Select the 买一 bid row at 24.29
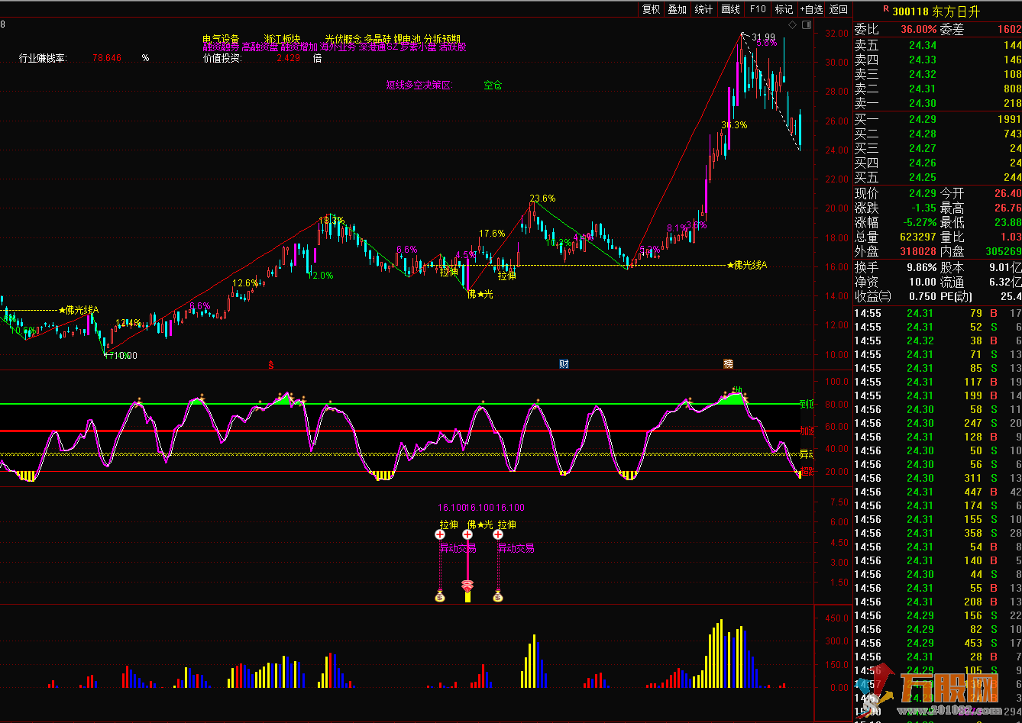Image resolution: width=1022 pixels, height=723 pixels. click(x=937, y=119)
